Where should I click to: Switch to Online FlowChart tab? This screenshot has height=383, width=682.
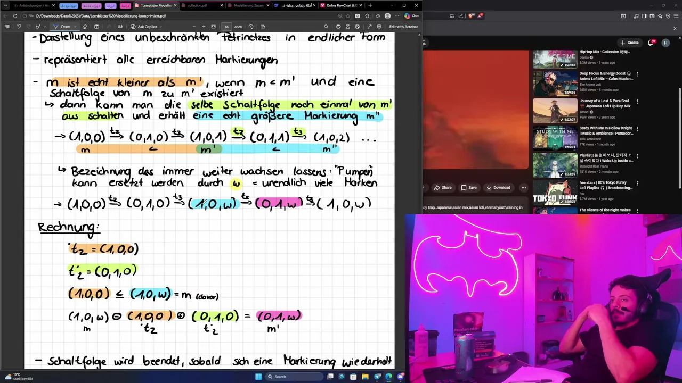click(341, 5)
